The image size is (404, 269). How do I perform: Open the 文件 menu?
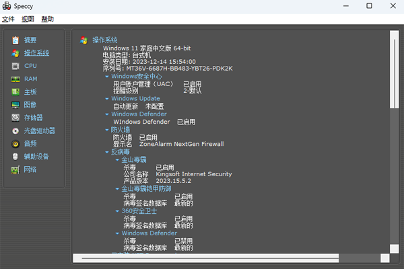pos(8,19)
